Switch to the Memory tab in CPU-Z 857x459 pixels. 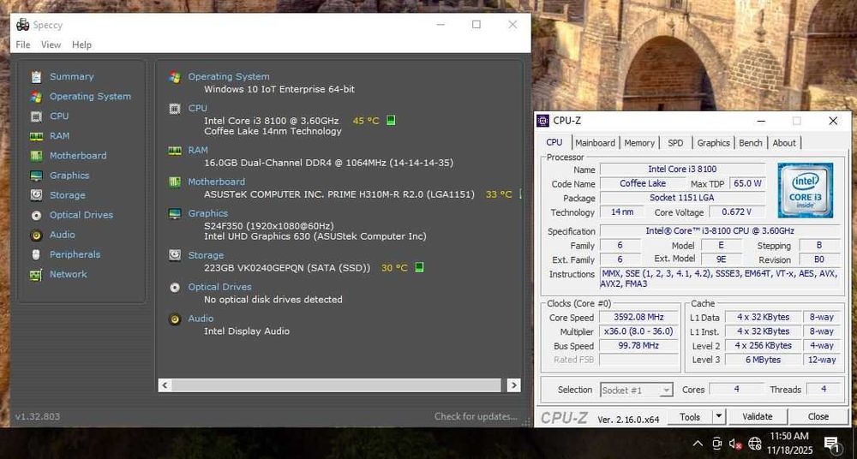[639, 143]
